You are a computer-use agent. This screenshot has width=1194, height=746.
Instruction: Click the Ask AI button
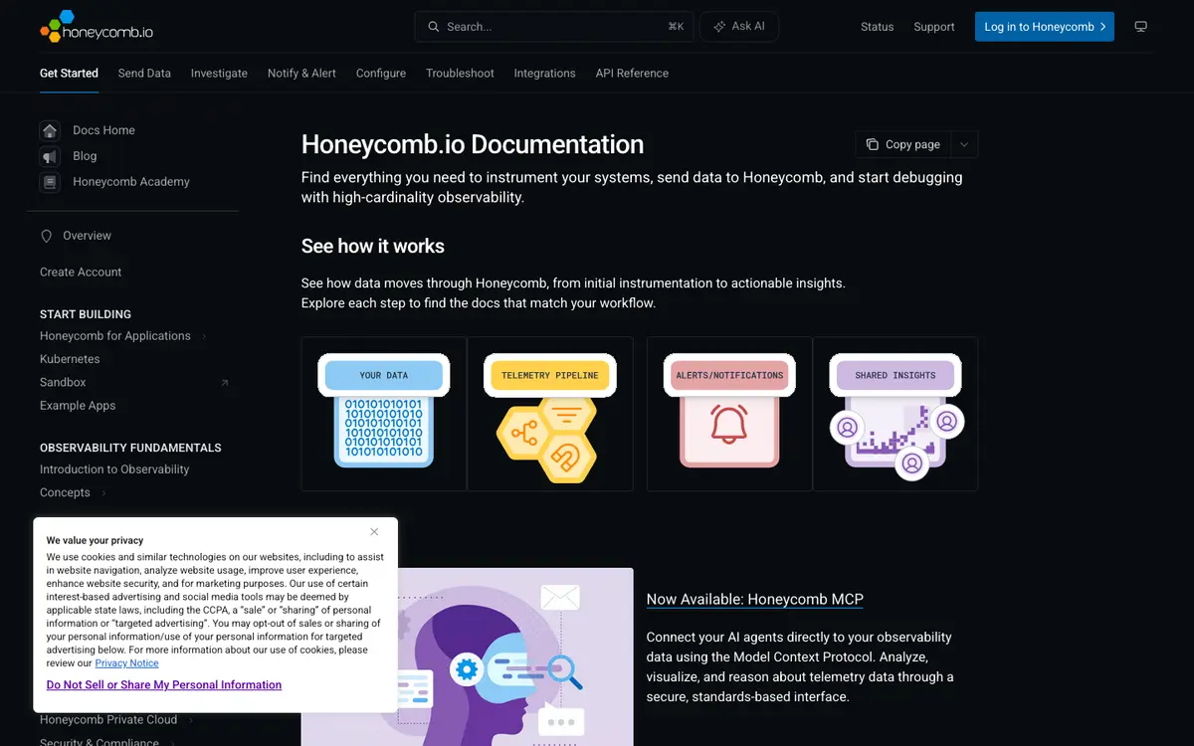[x=739, y=27]
